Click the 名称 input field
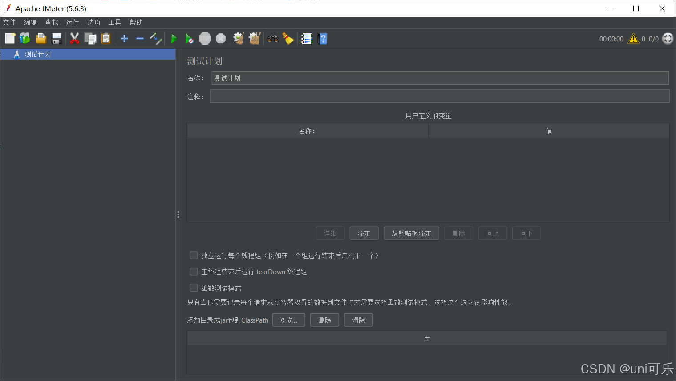 440,78
